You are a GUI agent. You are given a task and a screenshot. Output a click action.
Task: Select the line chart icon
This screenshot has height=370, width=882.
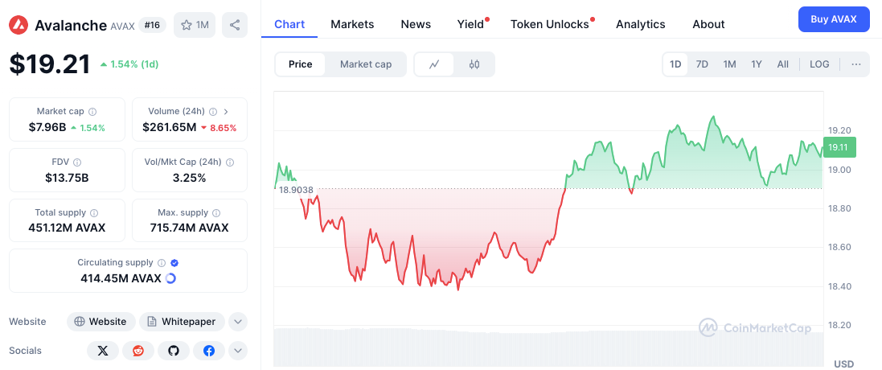click(x=434, y=64)
